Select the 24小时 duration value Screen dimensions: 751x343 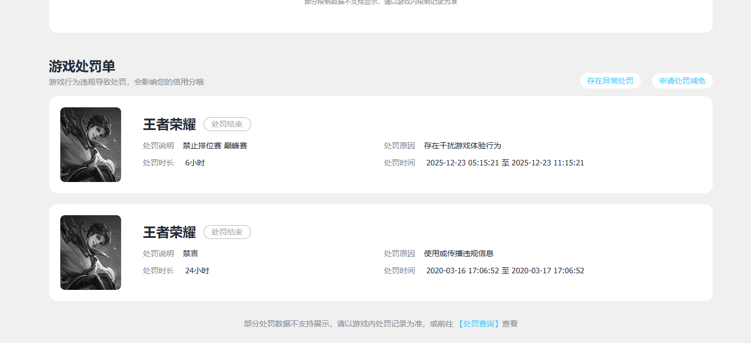pos(197,271)
